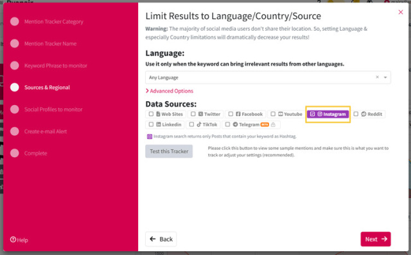The width and height of the screenshot is (411, 255).
Task: Uncheck the Instagram data source checkbox
Action: [x=312, y=114]
